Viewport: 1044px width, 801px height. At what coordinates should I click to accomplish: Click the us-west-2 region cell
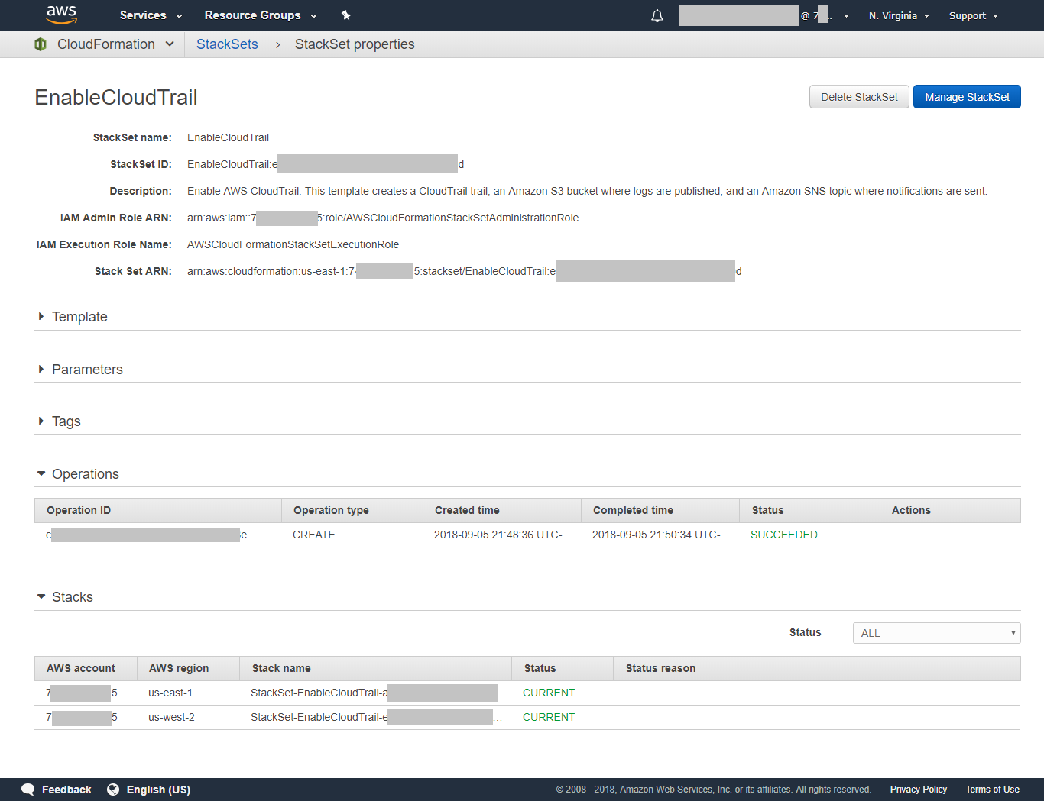click(x=171, y=717)
